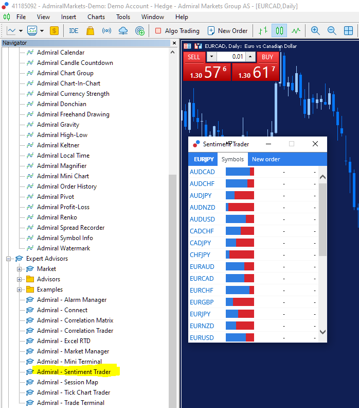Toggle Algo Trading on

[177, 31]
